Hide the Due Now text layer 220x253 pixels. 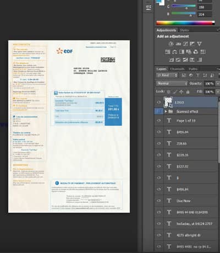[159, 201]
